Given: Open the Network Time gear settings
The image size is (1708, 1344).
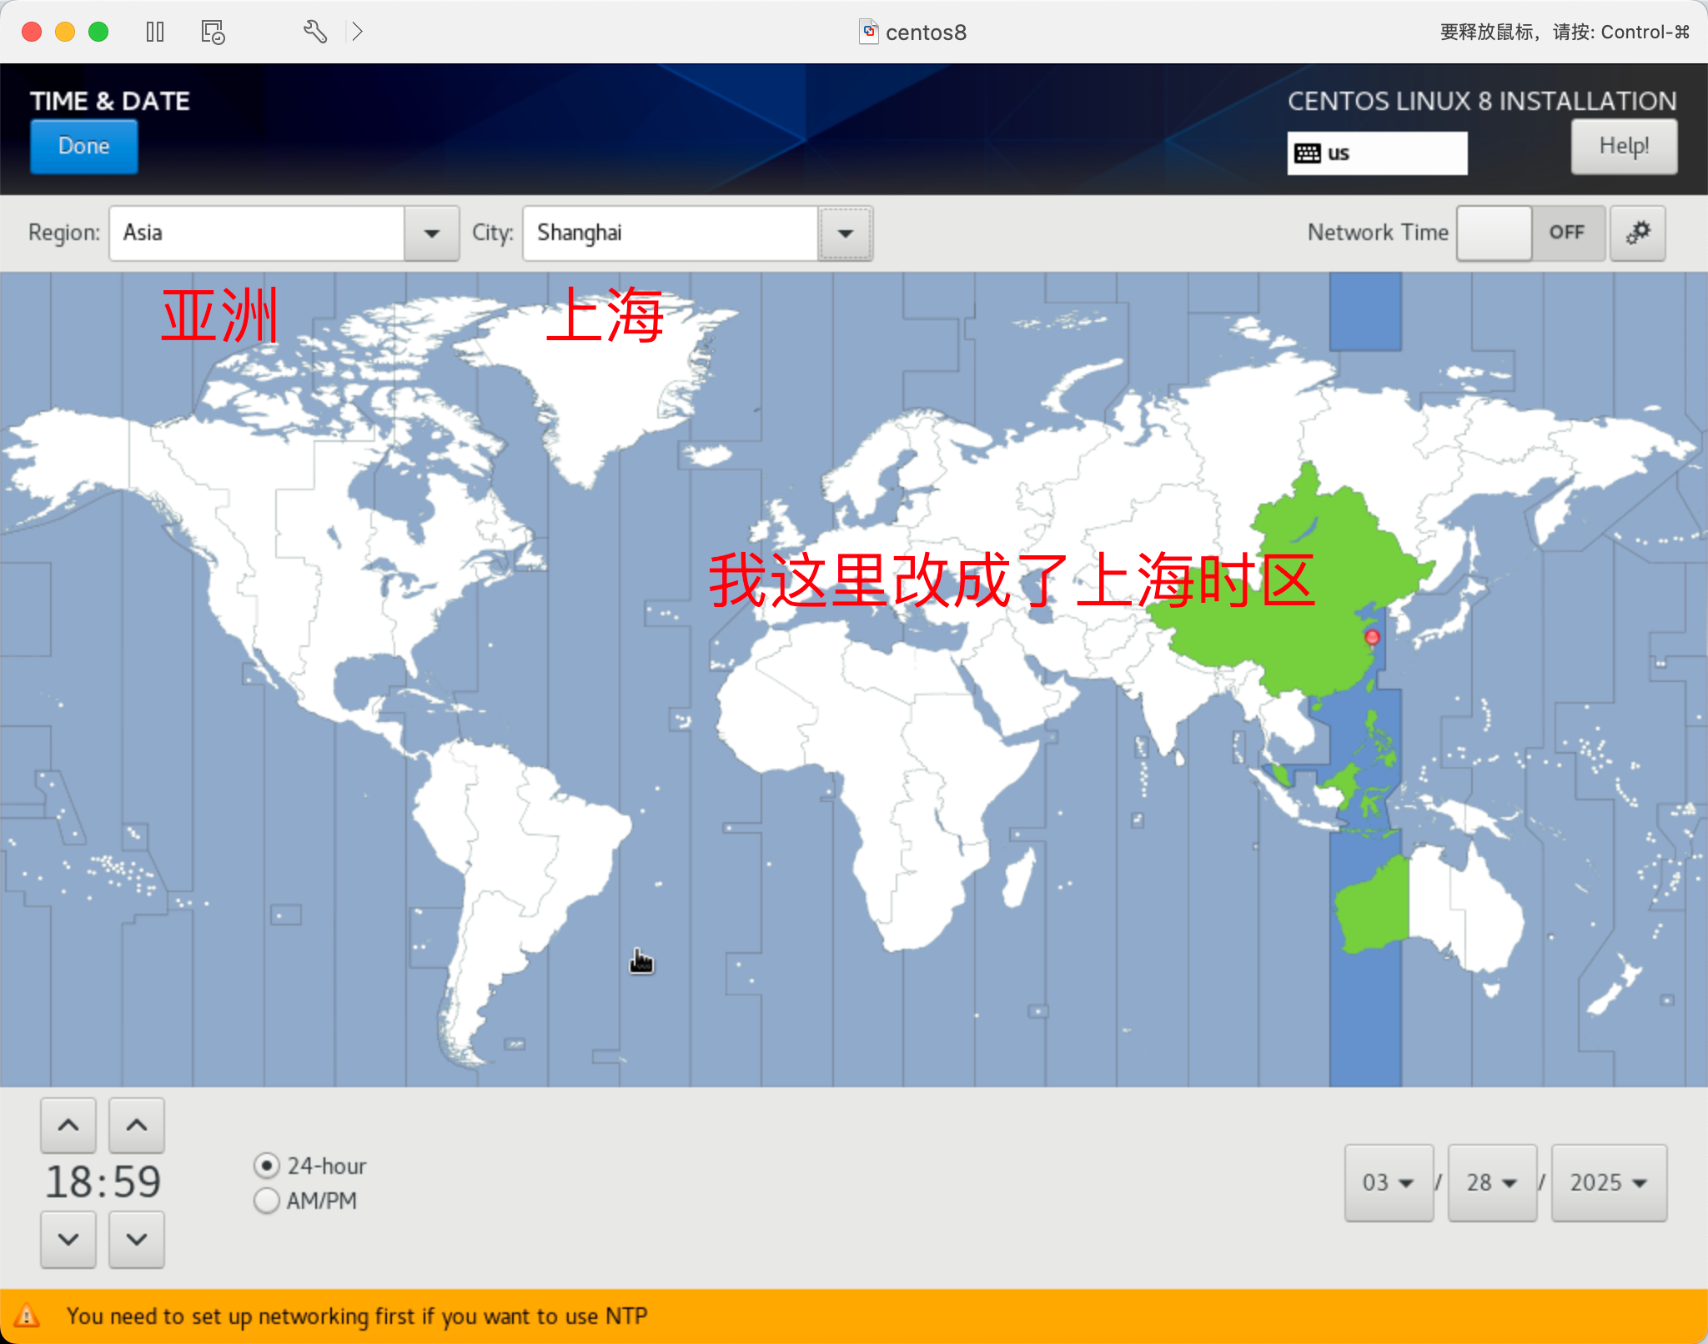Looking at the screenshot, I should coord(1637,233).
